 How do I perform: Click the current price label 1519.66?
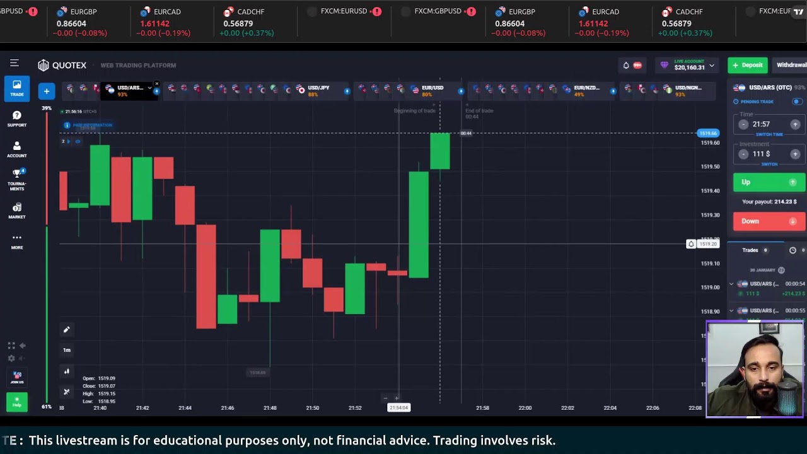click(708, 133)
